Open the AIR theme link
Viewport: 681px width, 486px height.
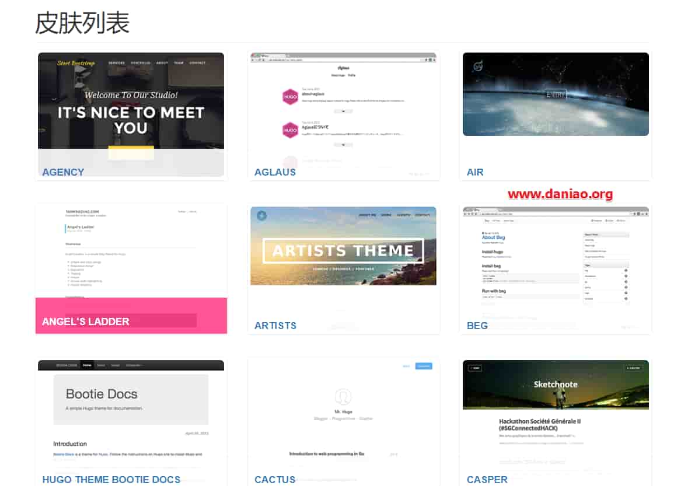pos(474,173)
